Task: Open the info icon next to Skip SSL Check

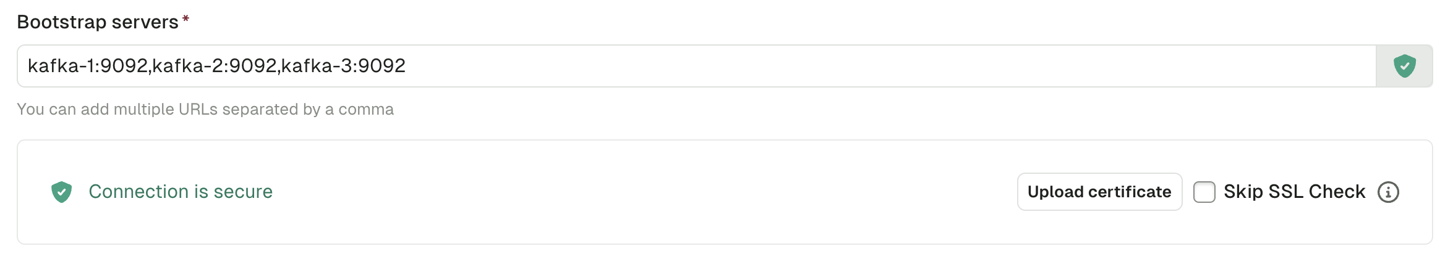Action: [1388, 192]
